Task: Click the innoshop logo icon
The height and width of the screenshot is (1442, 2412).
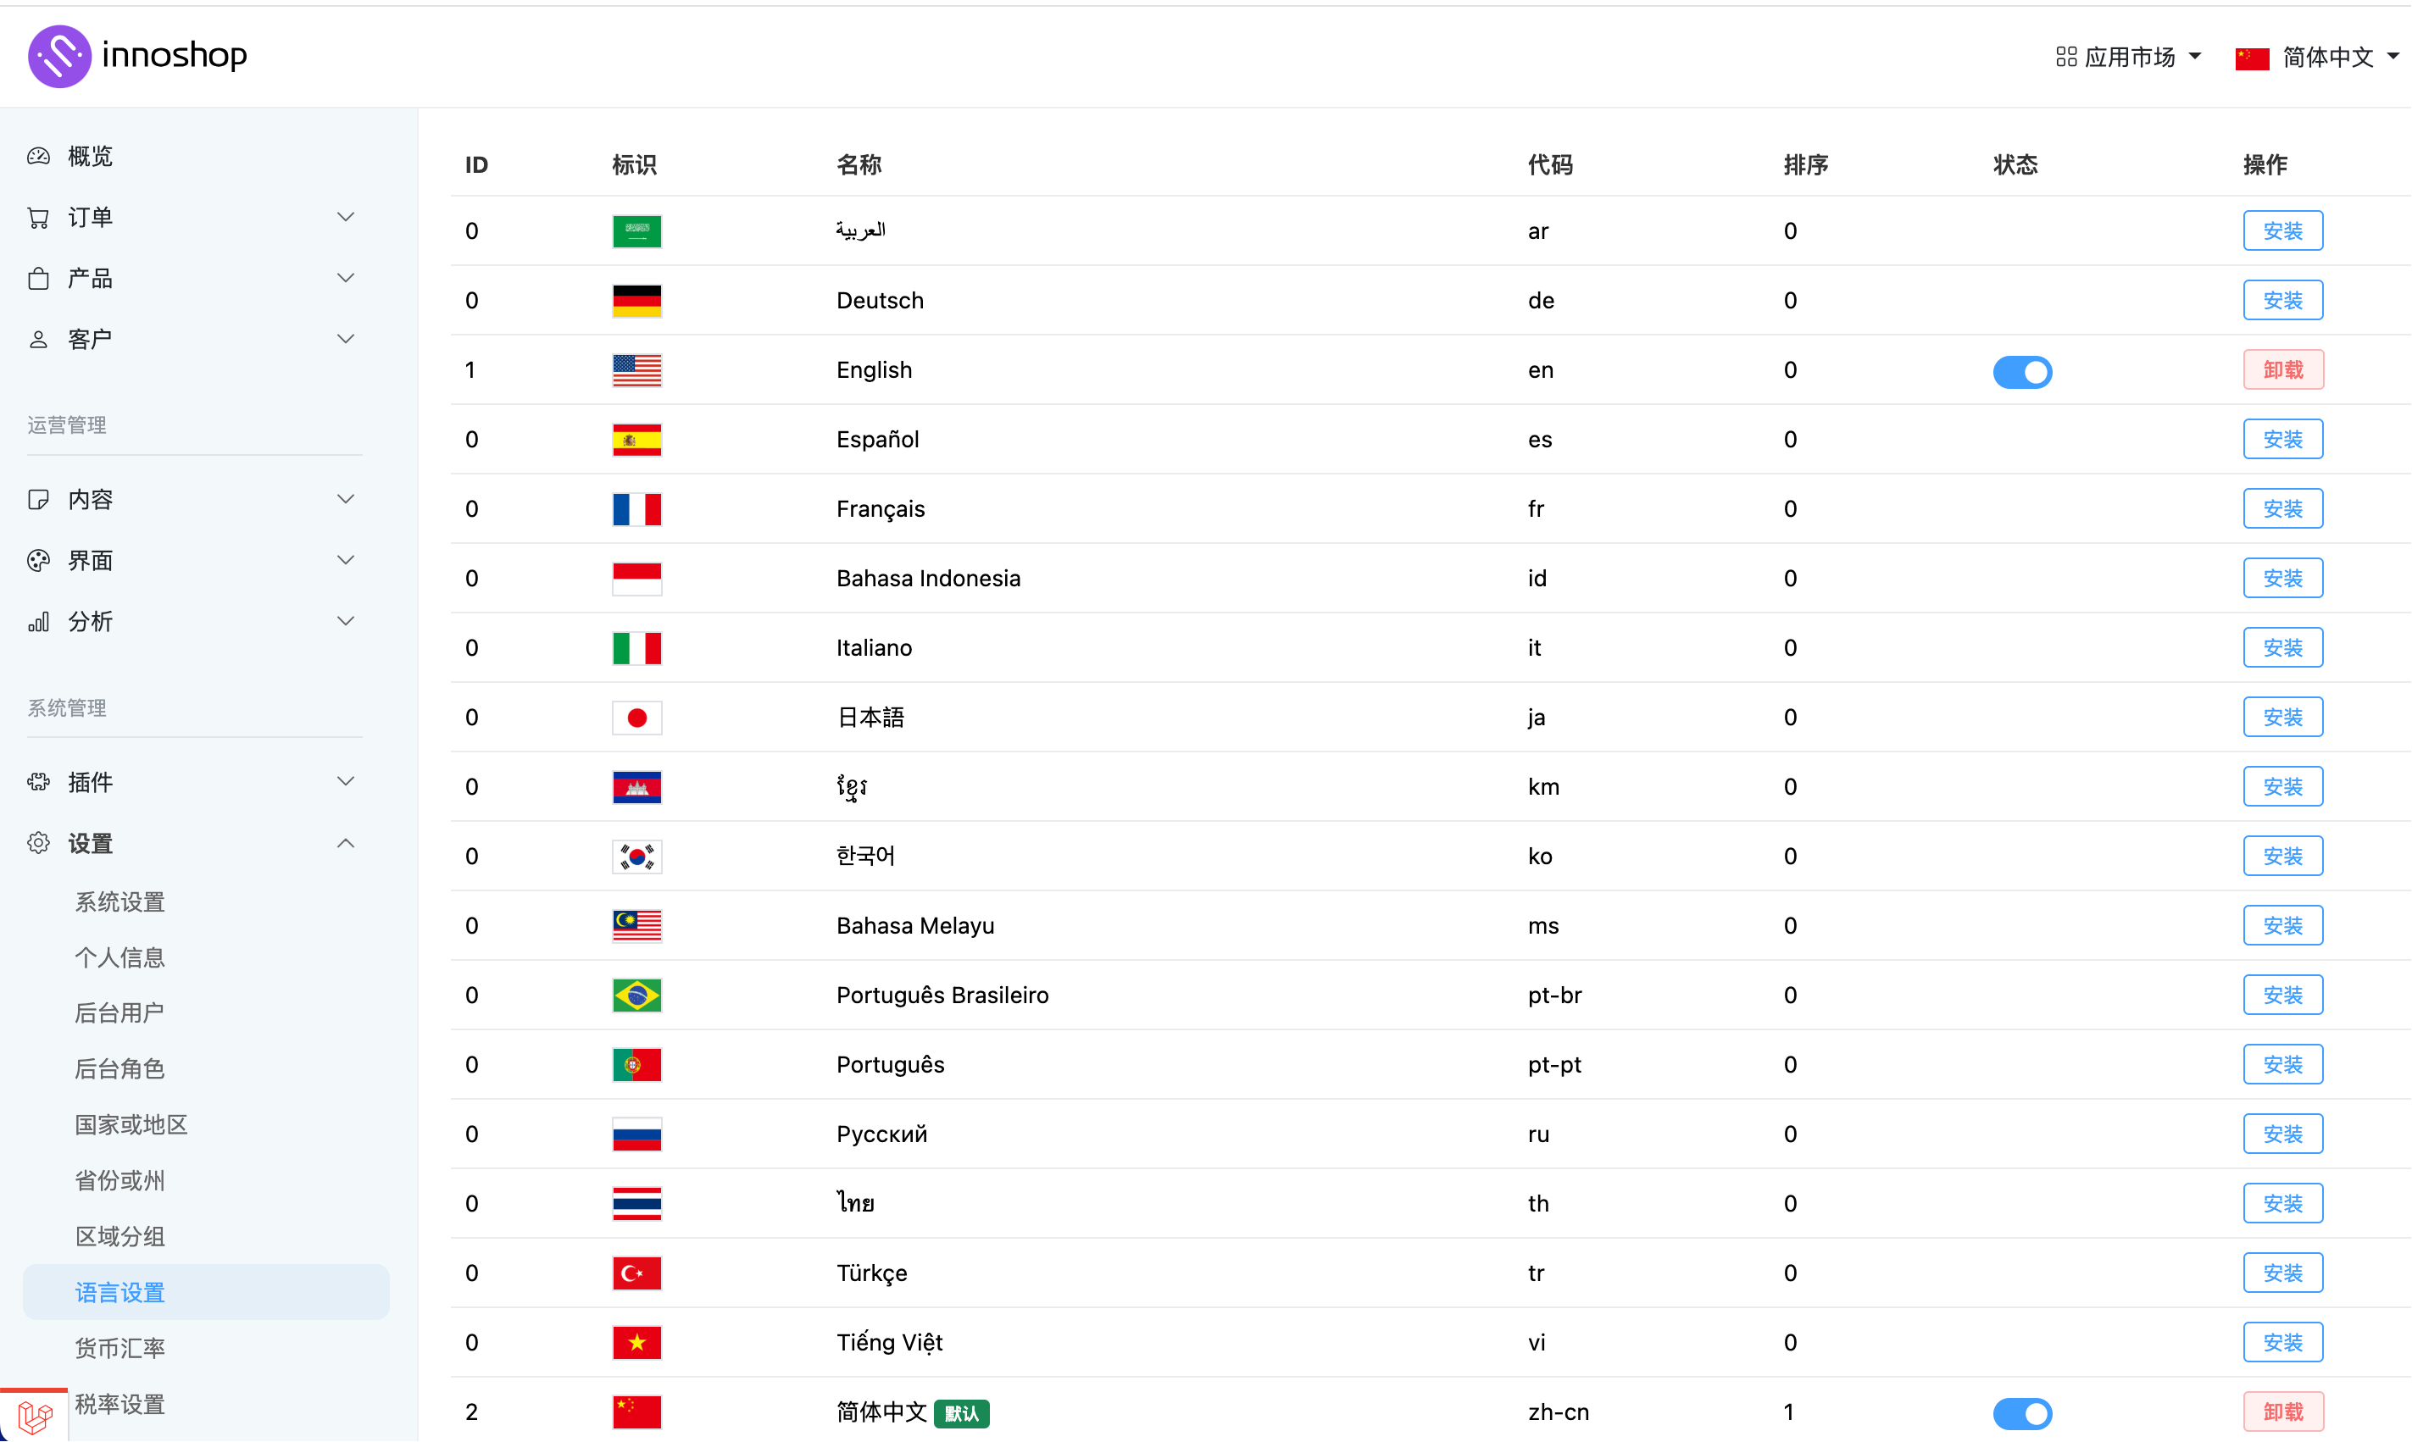Action: (x=59, y=57)
